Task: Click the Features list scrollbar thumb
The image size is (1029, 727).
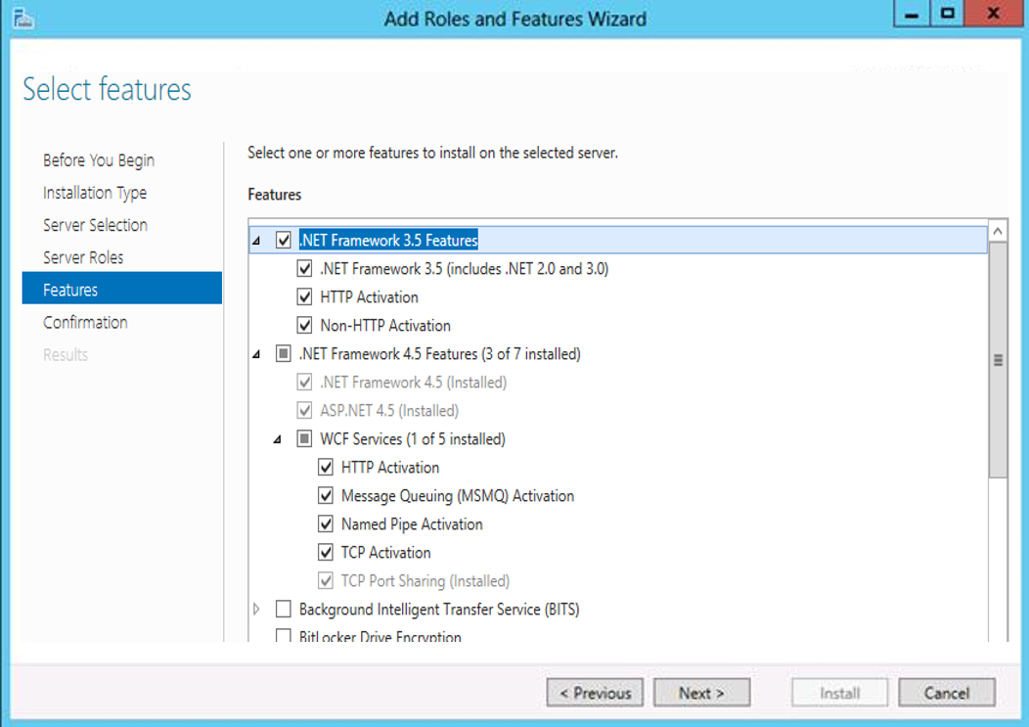Action: (998, 360)
